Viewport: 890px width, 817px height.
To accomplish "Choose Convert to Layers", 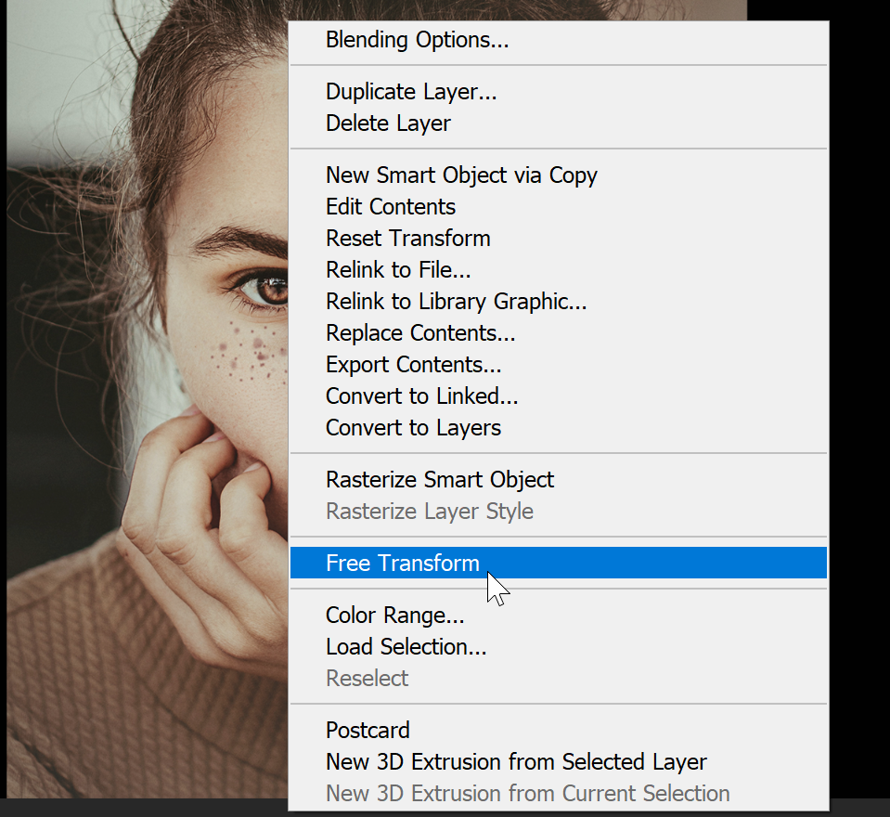I will point(559,427).
